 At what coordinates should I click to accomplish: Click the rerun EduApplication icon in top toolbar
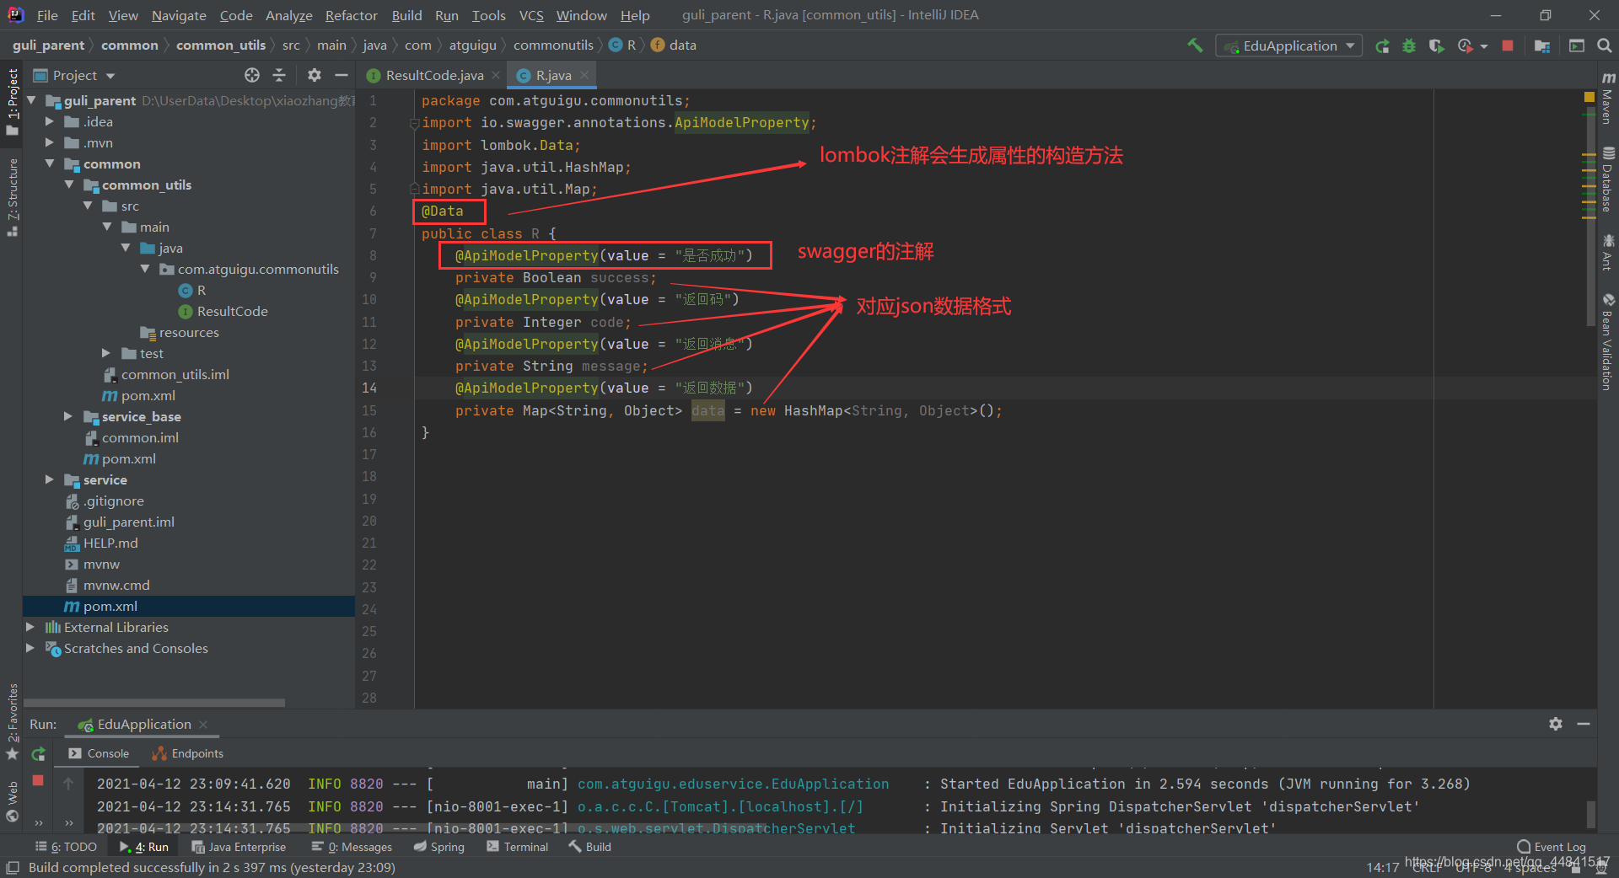coord(1382,46)
